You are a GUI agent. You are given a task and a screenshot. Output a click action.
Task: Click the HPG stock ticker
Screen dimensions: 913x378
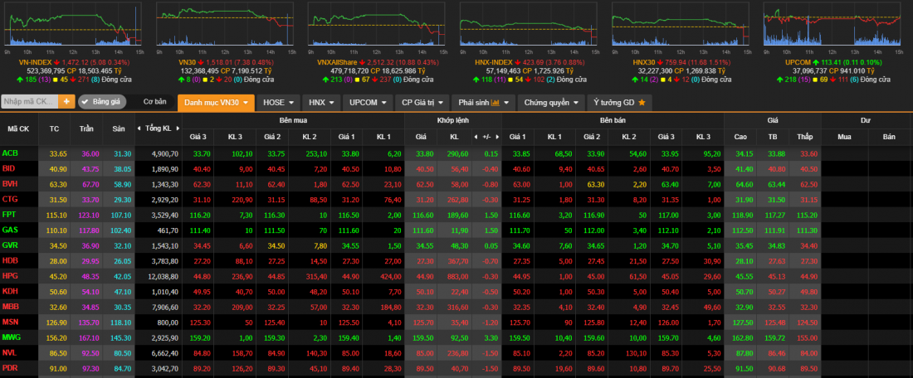click(11, 276)
